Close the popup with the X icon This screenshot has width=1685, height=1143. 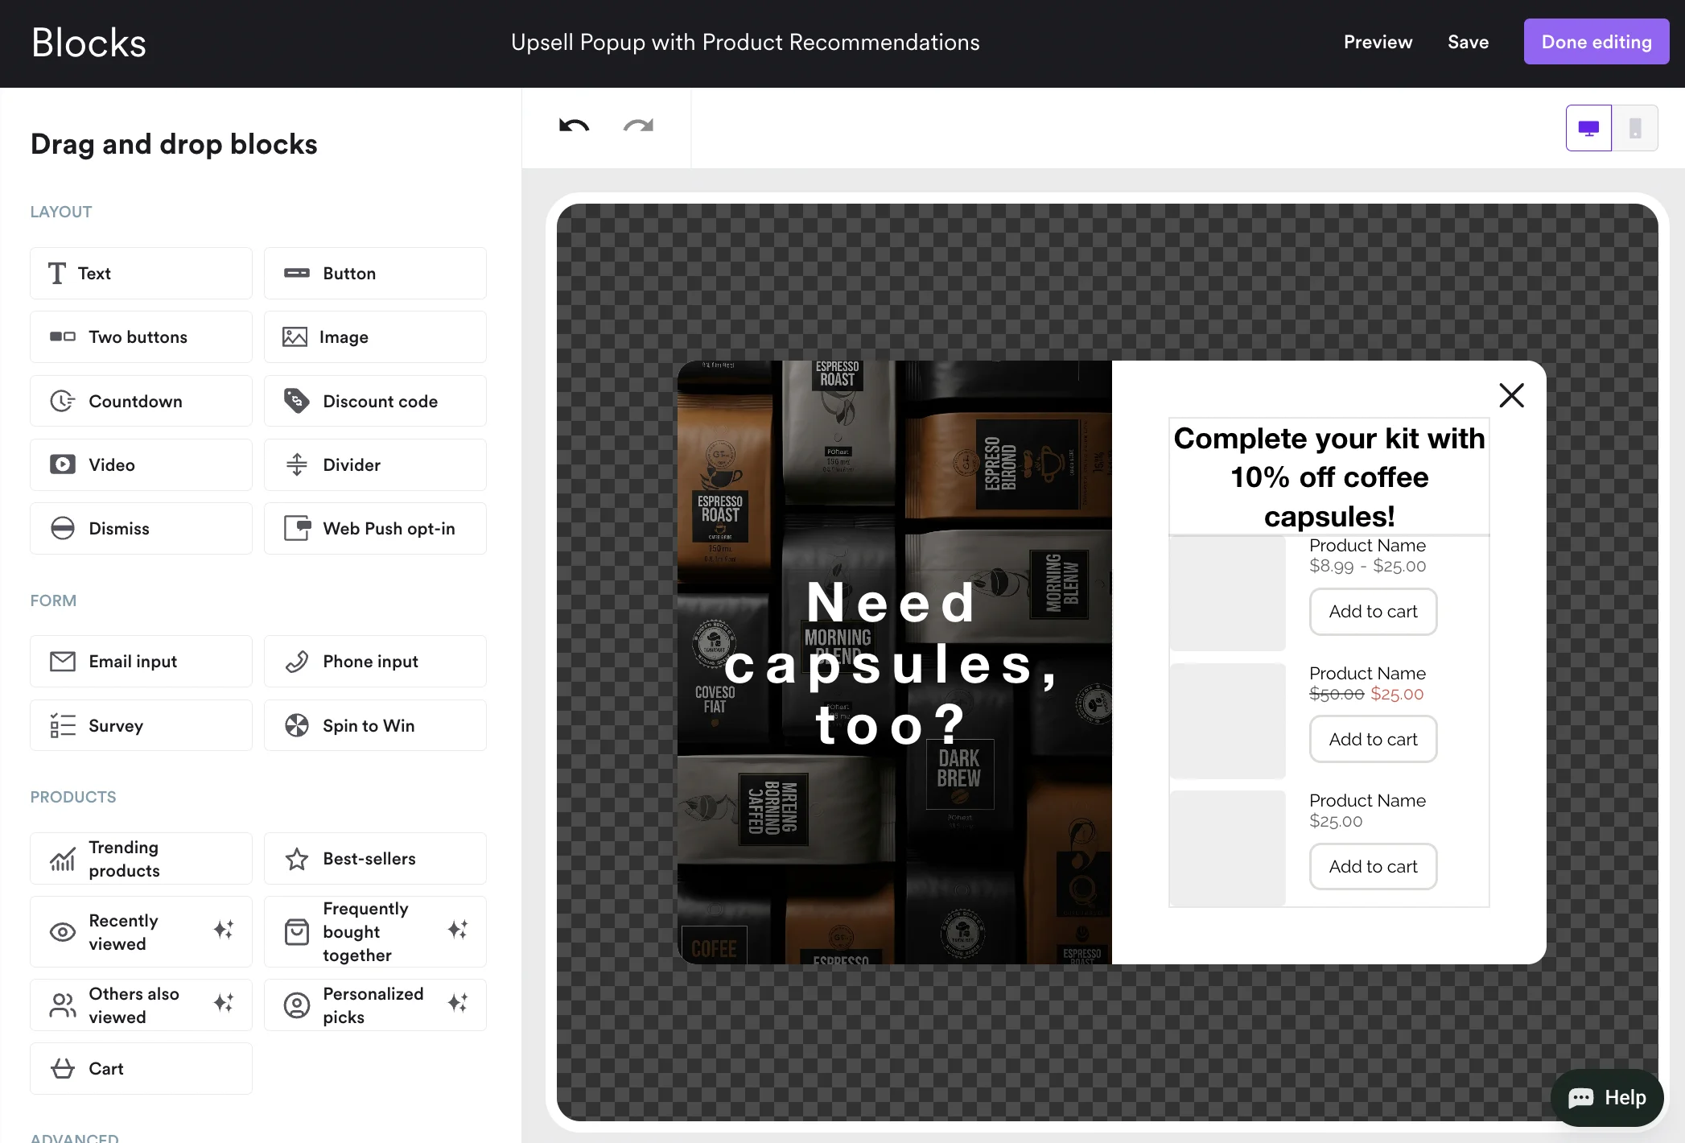point(1511,395)
